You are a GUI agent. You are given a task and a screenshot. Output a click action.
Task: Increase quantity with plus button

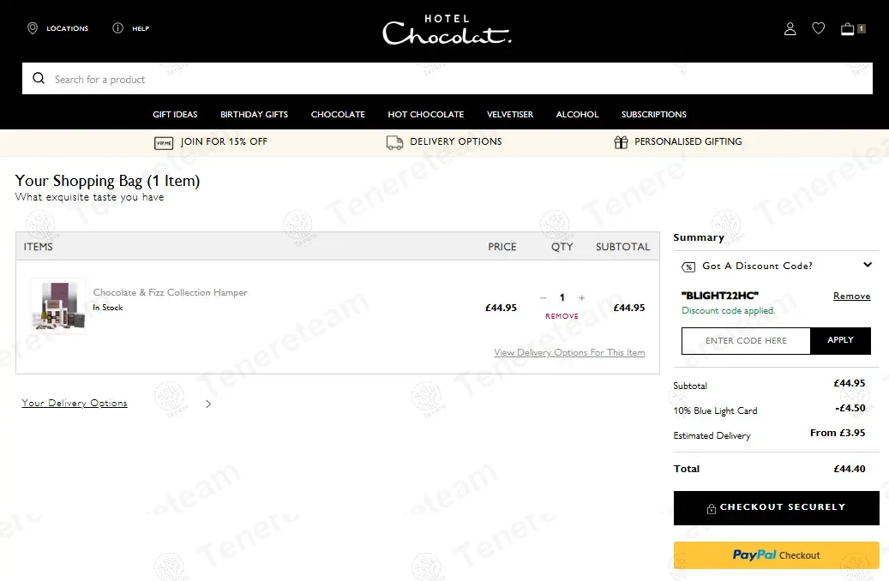581,298
